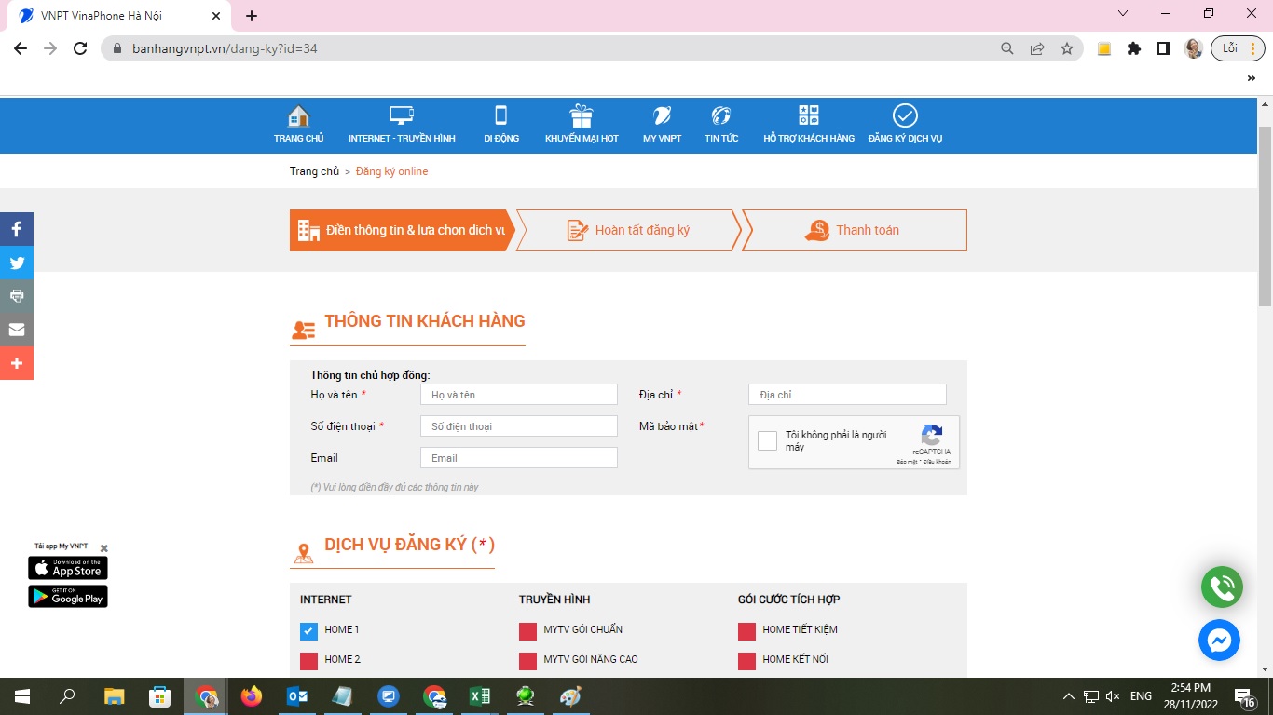Screen dimensions: 1273x715
Task: Focus Họ và tên input field
Action: point(519,395)
